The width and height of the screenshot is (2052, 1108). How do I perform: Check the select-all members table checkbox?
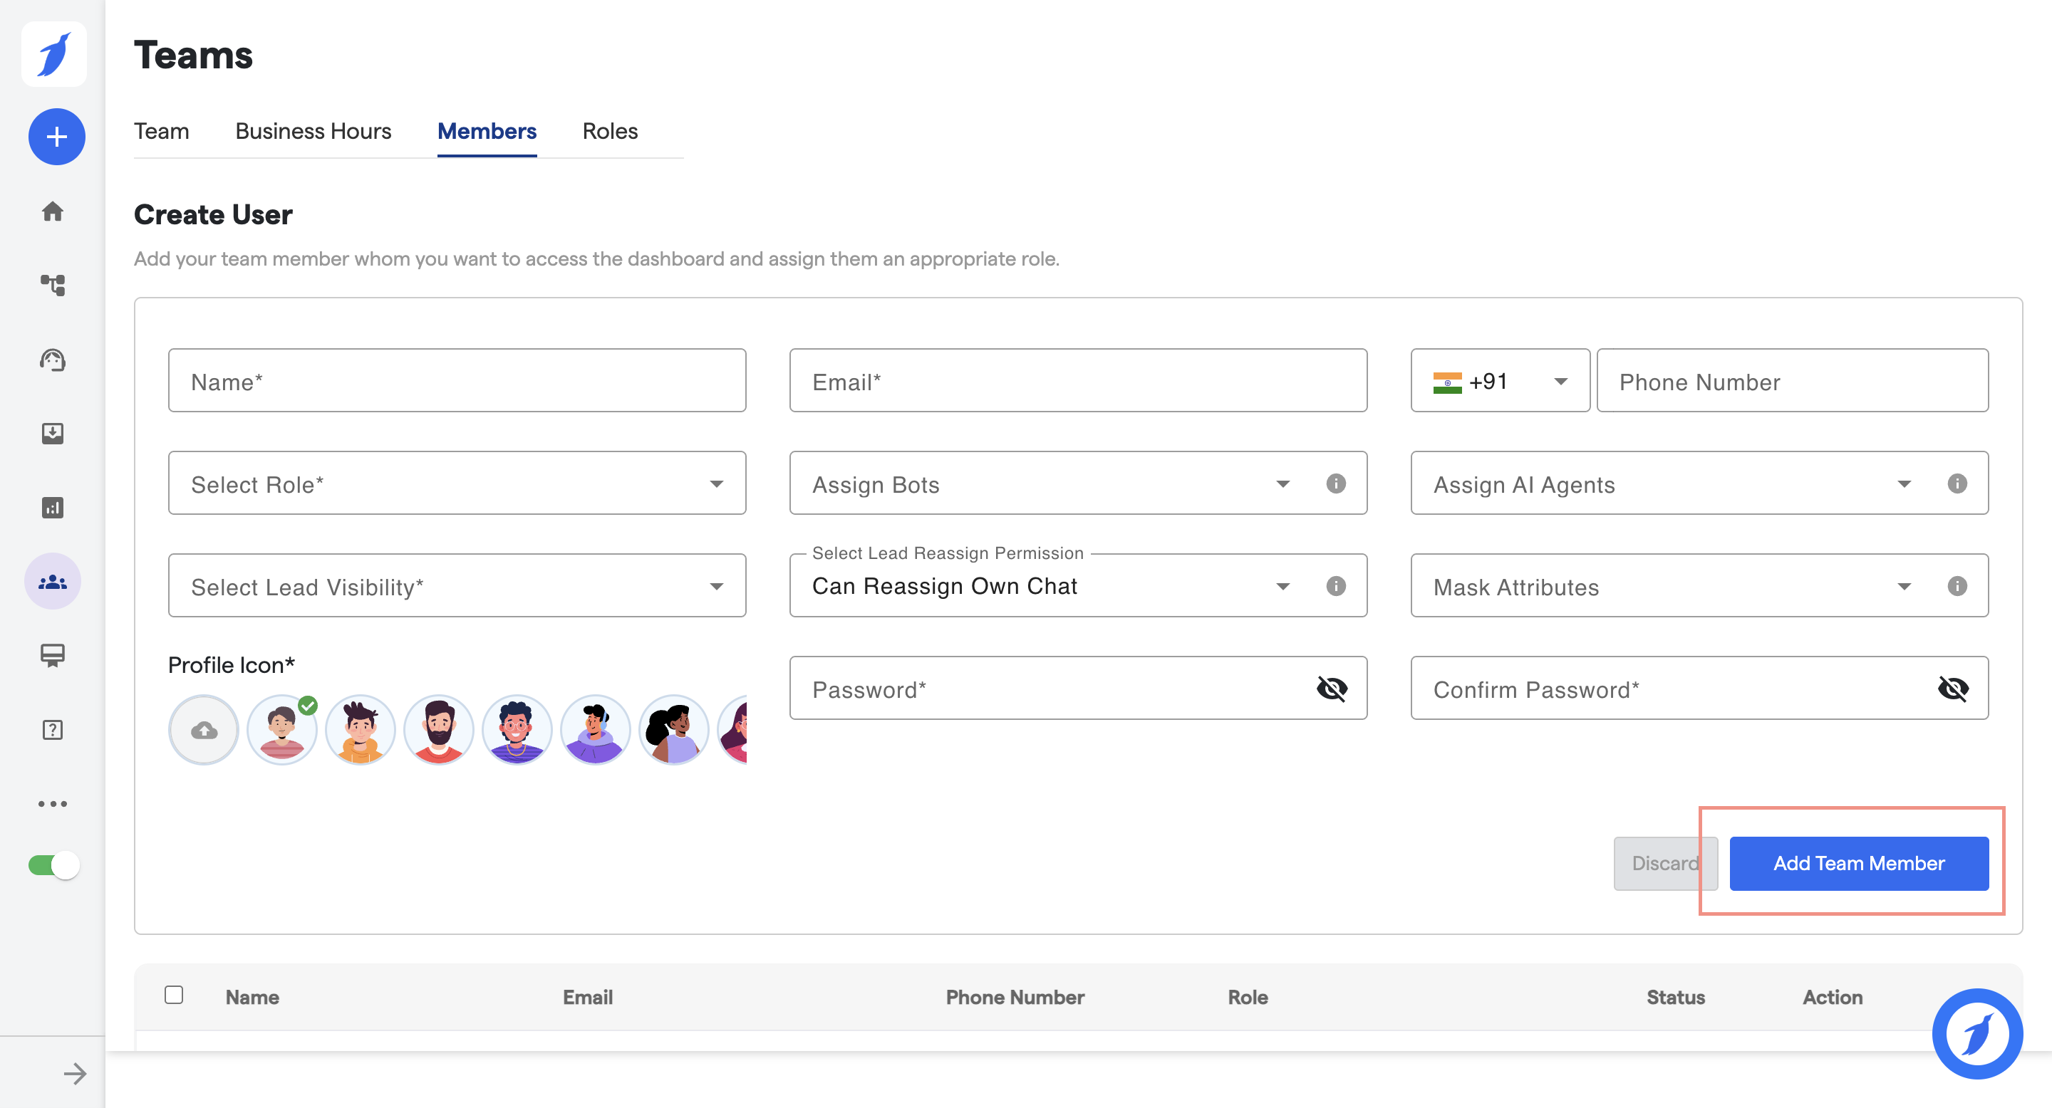click(174, 995)
